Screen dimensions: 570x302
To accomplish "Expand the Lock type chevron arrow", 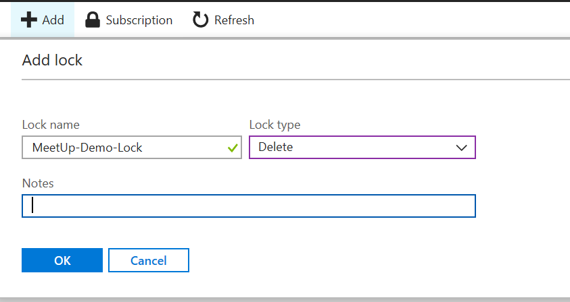I will coord(462,148).
